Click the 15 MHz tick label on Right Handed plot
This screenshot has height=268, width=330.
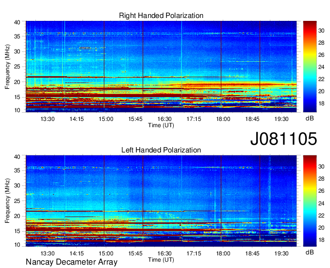[x=17, y=97]
